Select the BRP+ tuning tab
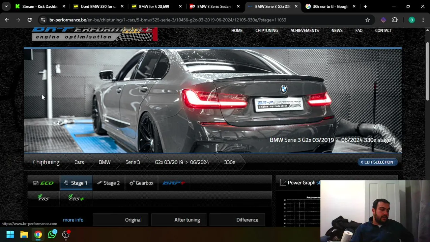This screenshot has width=430, height=242. (x=174, y=183)
